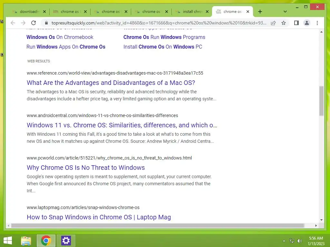Viewport: 330px width, 247px height.
Task: Open 'Windows Os On Chromebook' related search
Action: [x=60, y=37]
